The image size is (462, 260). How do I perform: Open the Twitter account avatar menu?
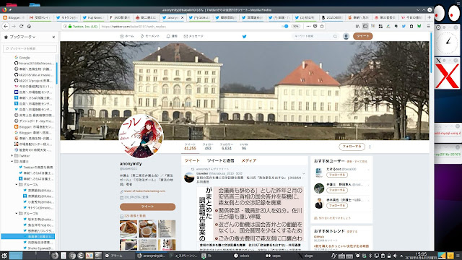click(x=346, y=36)
